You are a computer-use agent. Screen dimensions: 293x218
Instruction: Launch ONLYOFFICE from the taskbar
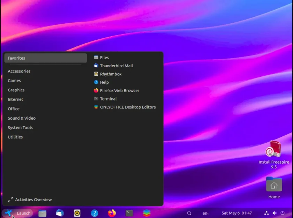pos(146,213)
